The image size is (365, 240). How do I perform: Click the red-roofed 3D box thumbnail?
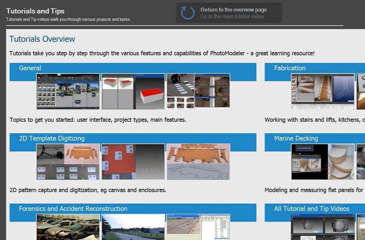(x=133, y=91)
